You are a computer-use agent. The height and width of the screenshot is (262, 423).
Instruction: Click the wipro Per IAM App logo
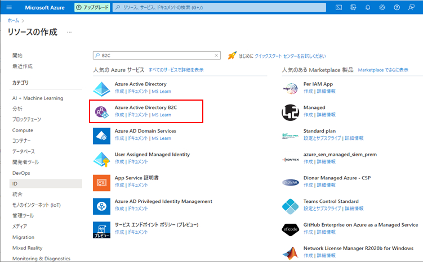click(x=290, y=88)
